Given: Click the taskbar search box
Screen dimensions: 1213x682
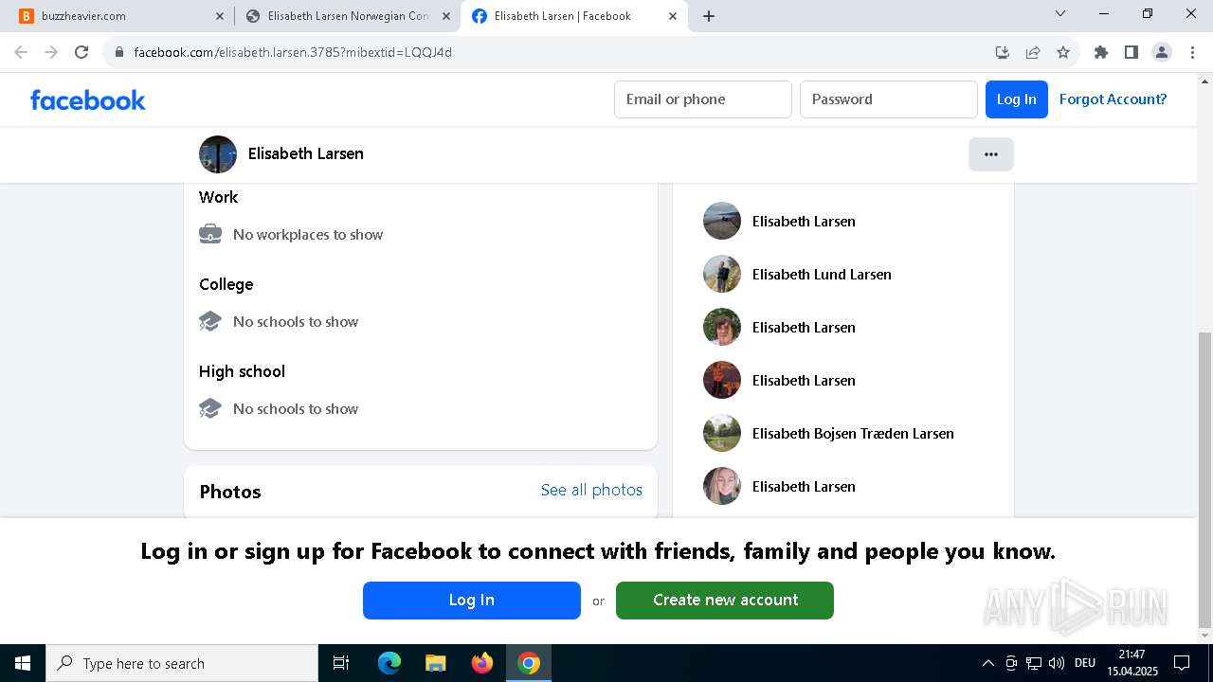Looking at the screenshot, I should [x=182, y=663].
